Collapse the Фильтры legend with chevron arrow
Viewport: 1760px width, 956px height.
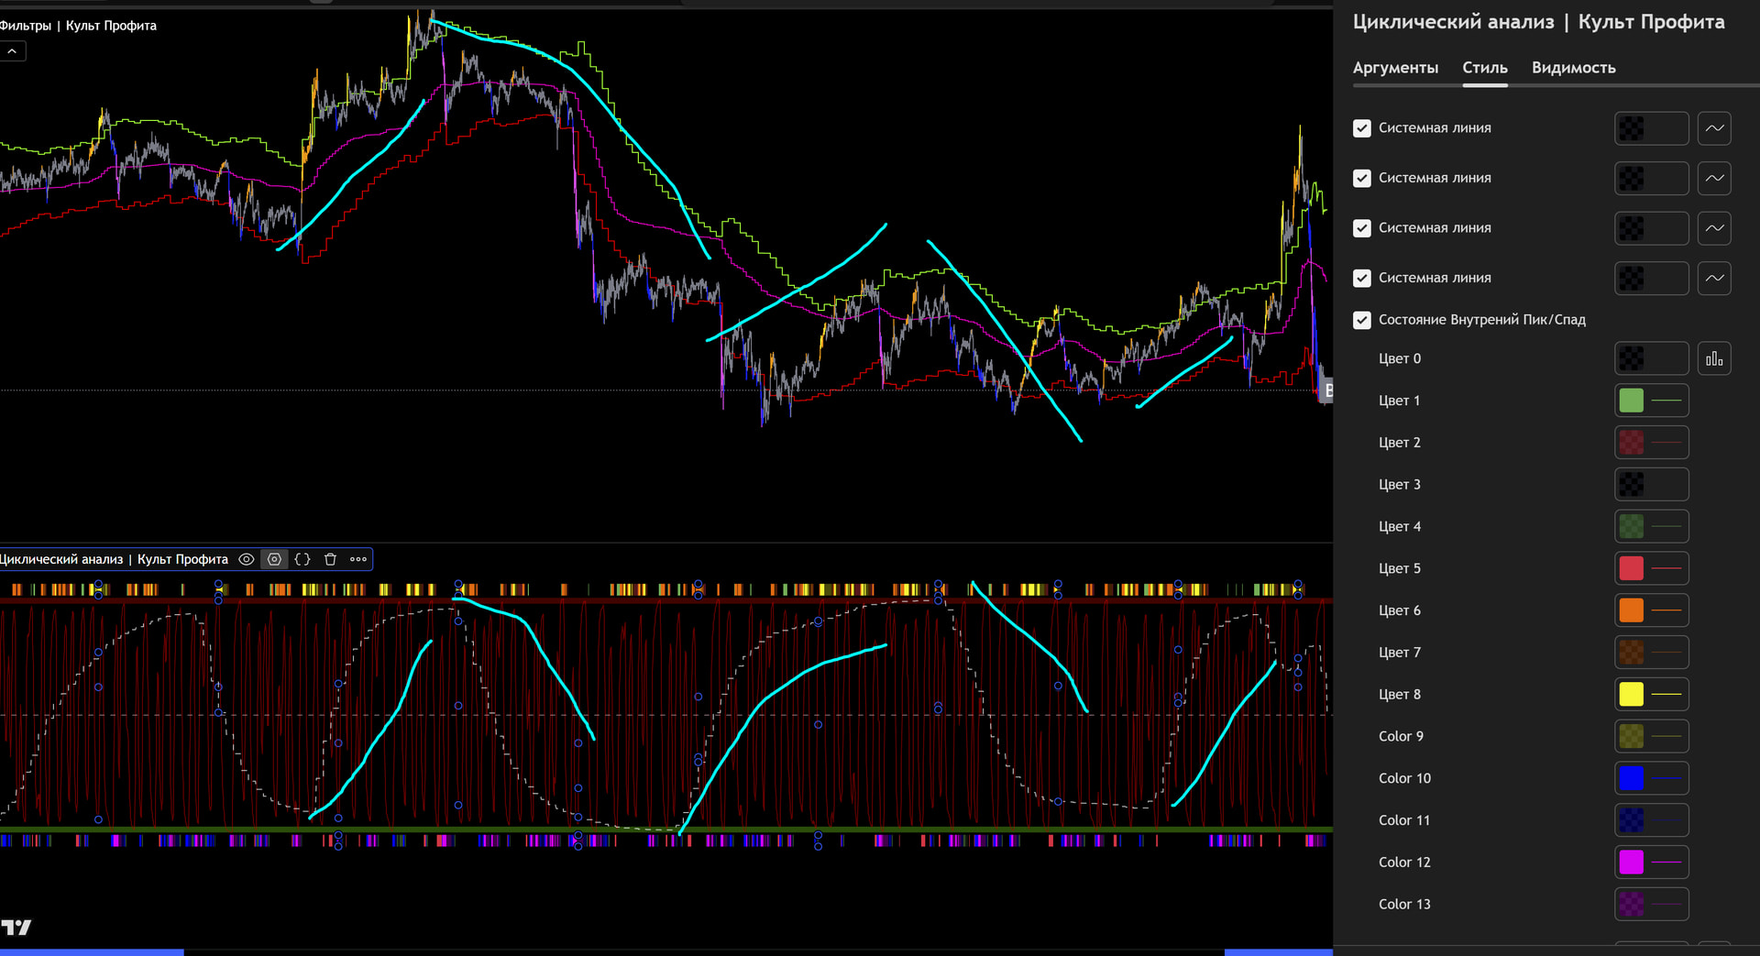click(12, 51)
